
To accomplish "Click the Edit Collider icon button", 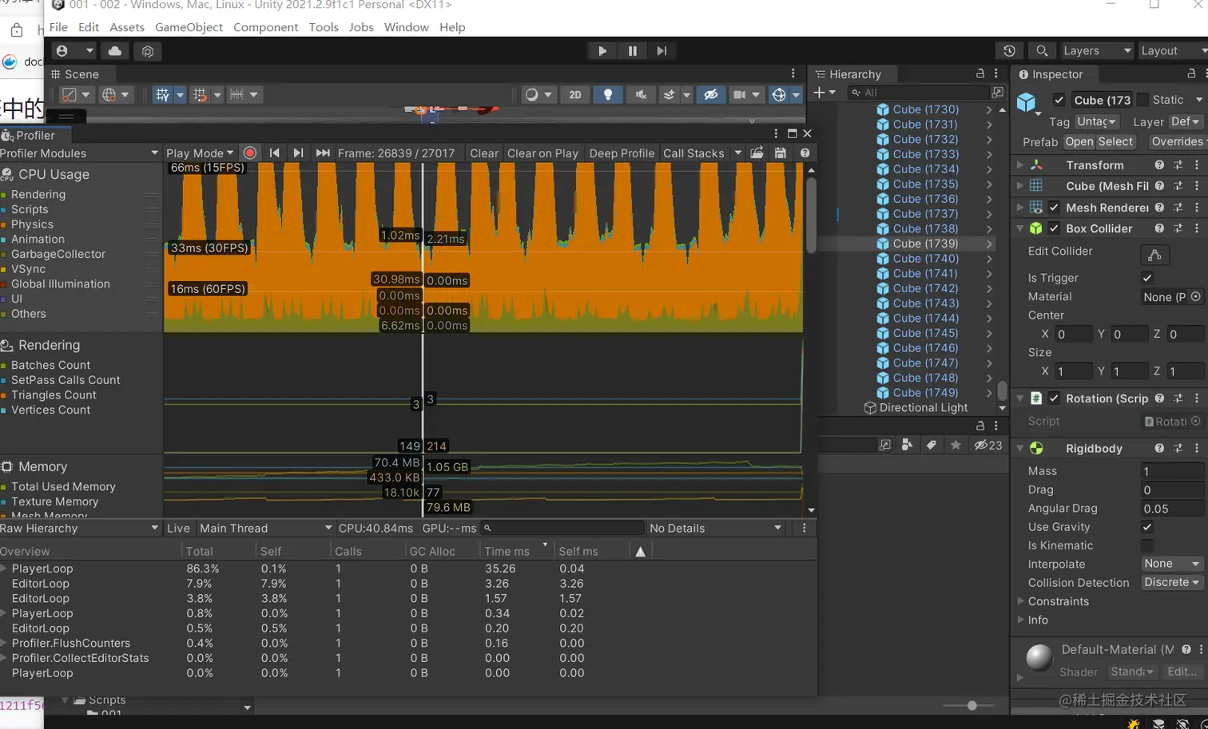I will [x=1154, y=255].
